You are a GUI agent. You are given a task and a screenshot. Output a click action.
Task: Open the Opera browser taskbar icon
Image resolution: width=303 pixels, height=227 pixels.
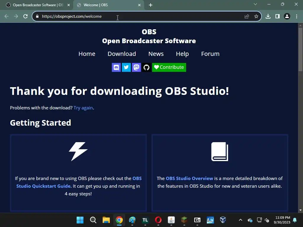158,220
